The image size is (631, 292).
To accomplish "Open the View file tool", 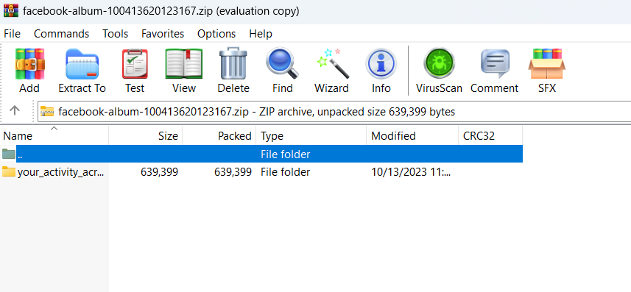I will pos(184,64).
